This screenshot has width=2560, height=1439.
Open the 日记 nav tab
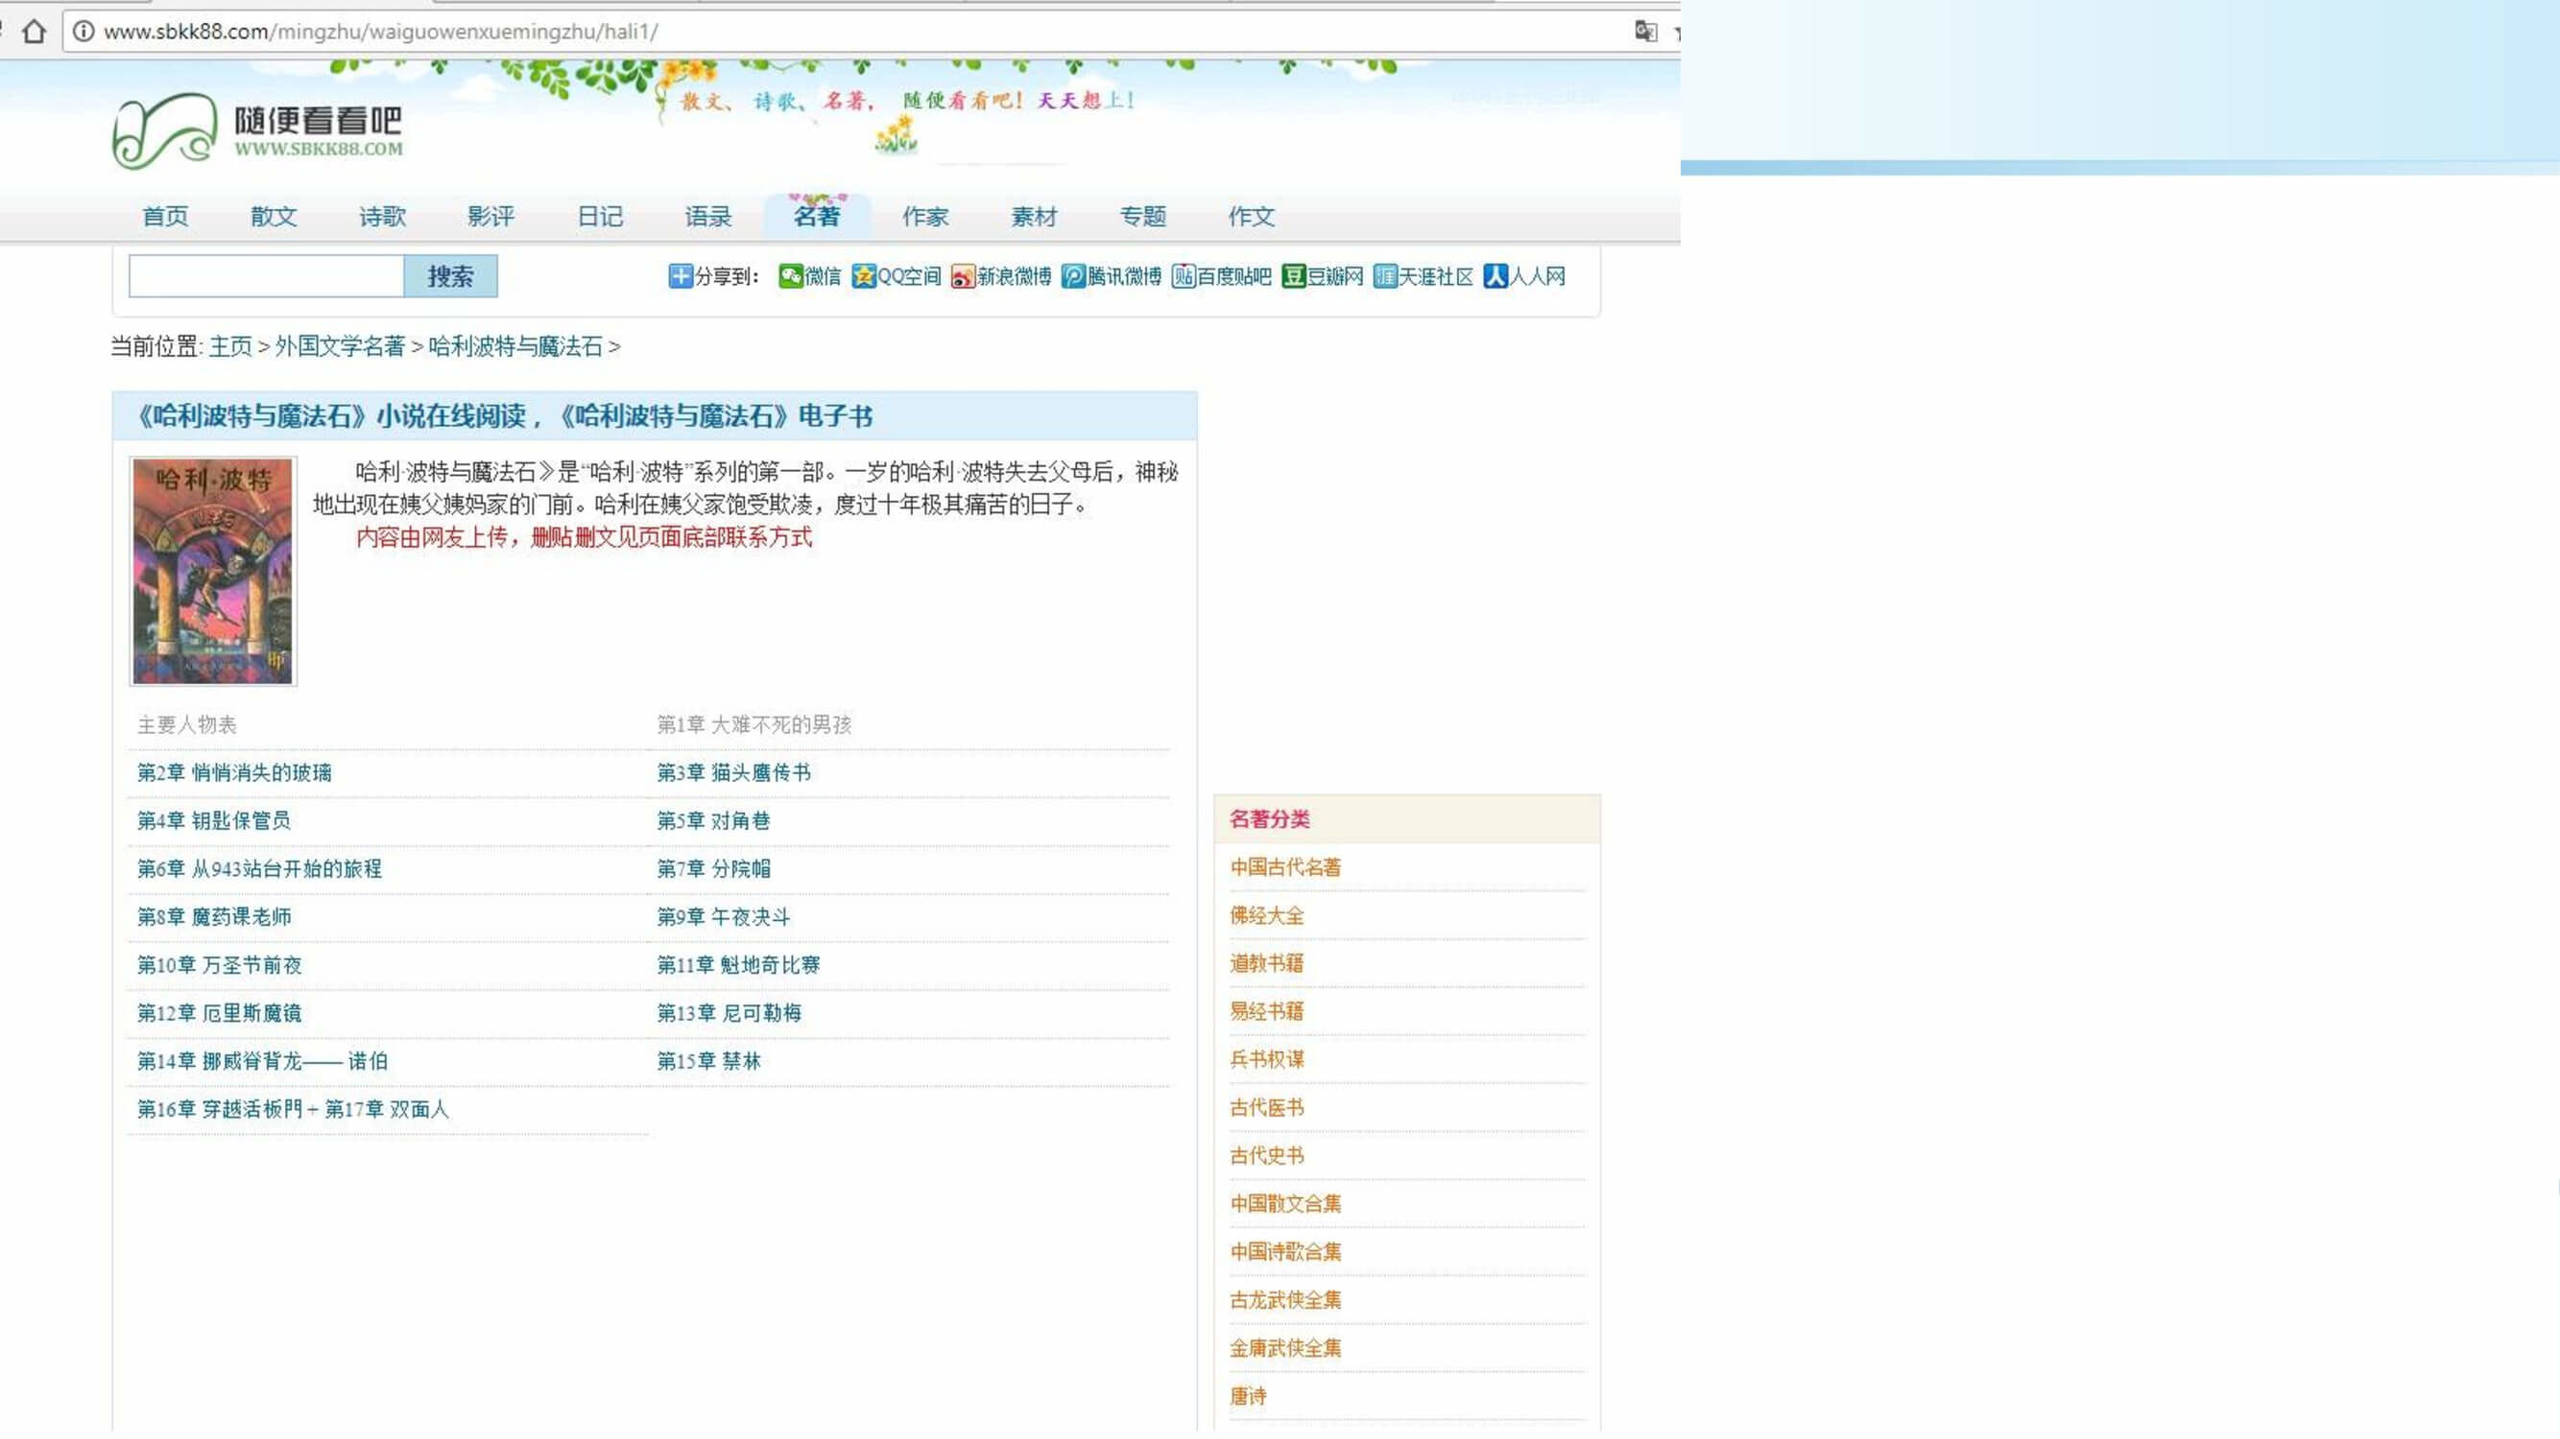point(600,217)
